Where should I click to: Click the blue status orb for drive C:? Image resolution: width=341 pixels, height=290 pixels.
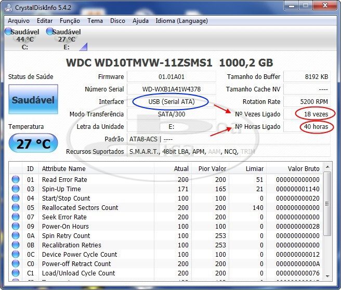coord(8,31)
